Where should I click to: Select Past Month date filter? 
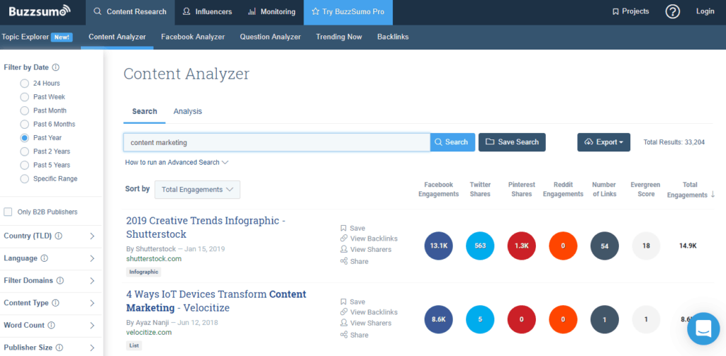[25, 110]
